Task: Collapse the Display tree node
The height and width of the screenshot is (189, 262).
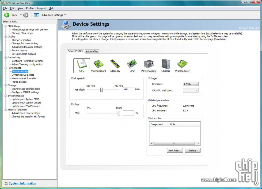Action: [x=6, y=37]
